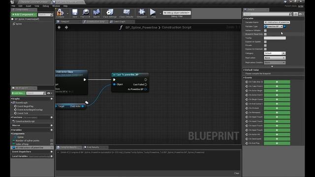Click Child Actor output pin
Screen dimensions: 315x177
click(83, 106)
